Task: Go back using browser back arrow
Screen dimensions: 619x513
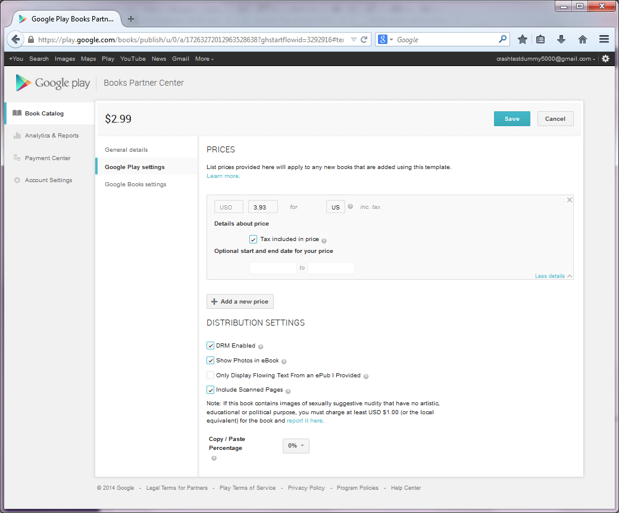Action: (15, 39)
